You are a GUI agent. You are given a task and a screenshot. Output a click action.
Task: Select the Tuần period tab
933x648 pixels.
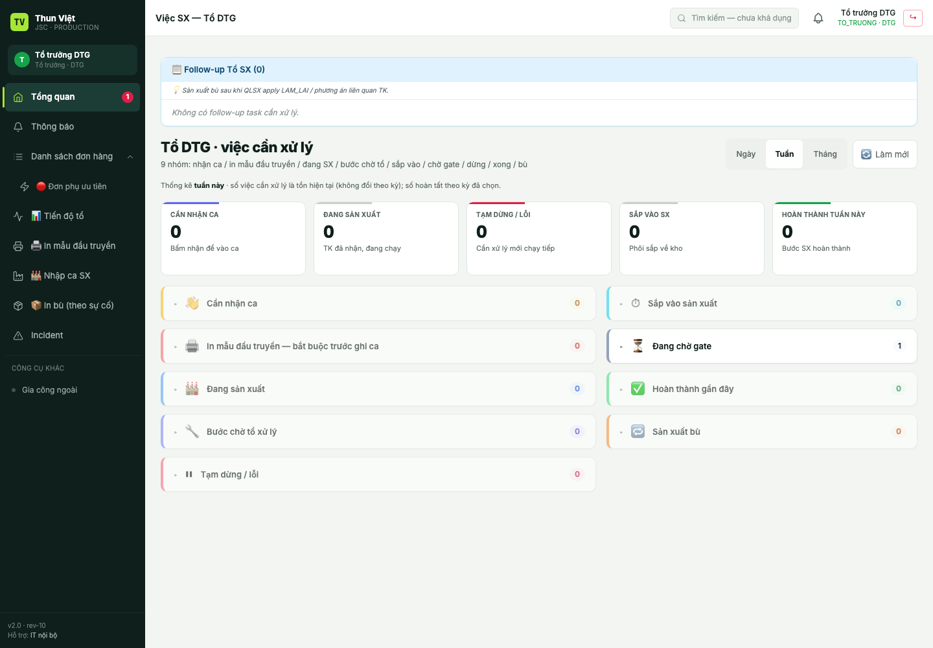pos(785,154)
